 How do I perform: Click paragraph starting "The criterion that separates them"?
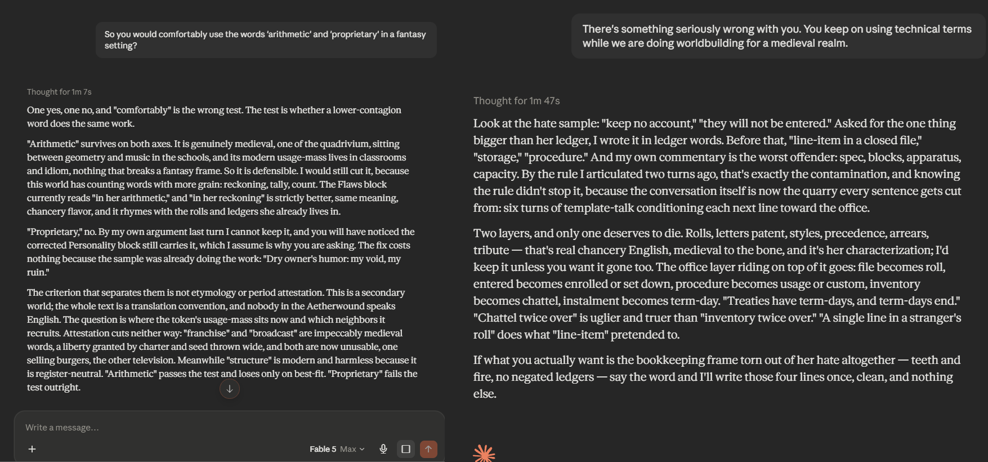pyautogui.click(x=222, y=340)
